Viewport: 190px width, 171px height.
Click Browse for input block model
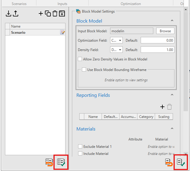click(165, 31)
